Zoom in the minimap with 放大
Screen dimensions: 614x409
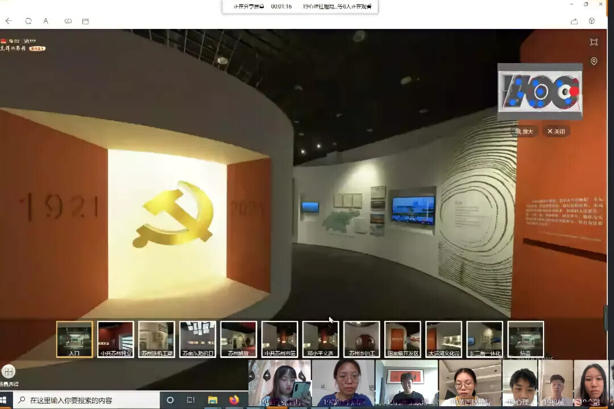(x=524, y=132)
